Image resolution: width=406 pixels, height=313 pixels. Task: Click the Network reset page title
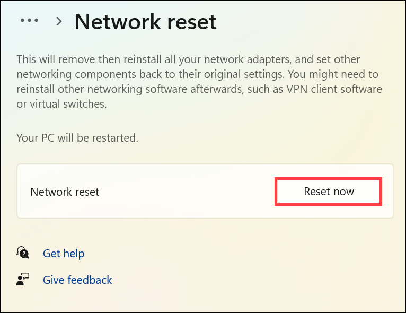pos(145,22)
